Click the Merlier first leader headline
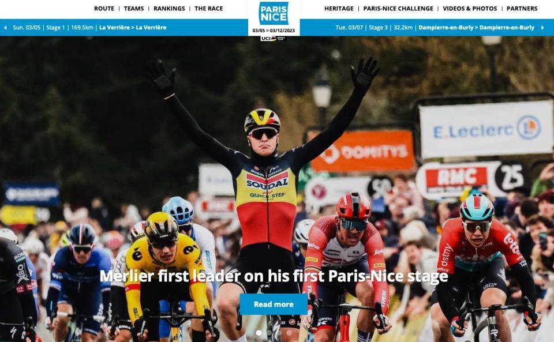Screen dimensions: 554x342 pos(274,276)
